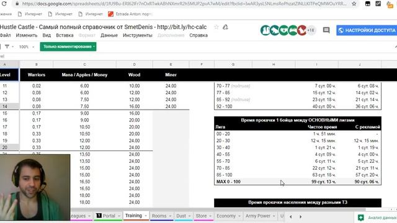The height and width of the screenshot is (223, 397).
Task: Click the Drive move-to-folder icon
Action: (x=225, y=27)
